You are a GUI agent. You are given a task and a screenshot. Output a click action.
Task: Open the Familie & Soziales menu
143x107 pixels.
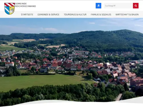[101, 15]
